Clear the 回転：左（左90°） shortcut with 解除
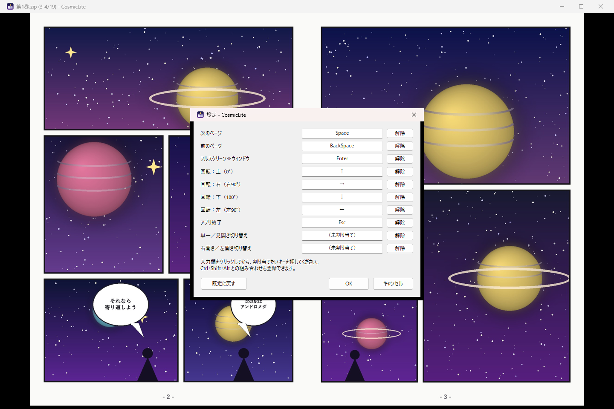This screenshot has width=614, height=409. coord(400,210)
